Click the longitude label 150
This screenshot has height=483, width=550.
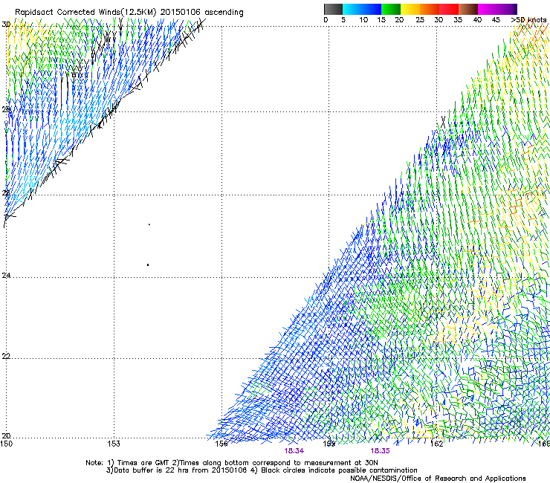(6, 444)
